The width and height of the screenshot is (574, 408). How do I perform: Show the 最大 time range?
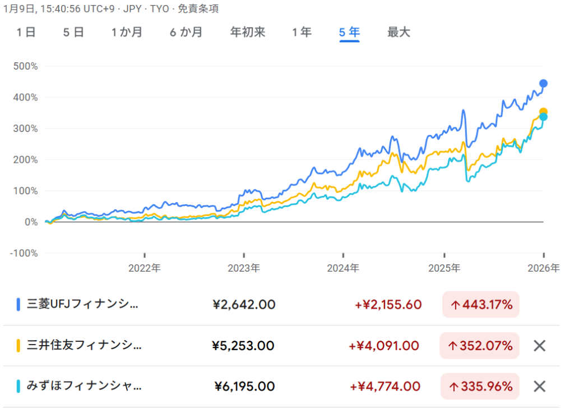point(399,33)
